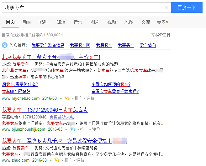Focus the search field containing 我要卖车
206x166 pixels.
(x=82, y=8)
